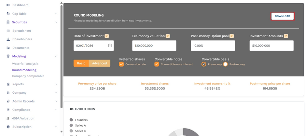
Task: Toggle the Conversion rate checkbox
Action: coord(122,64)
